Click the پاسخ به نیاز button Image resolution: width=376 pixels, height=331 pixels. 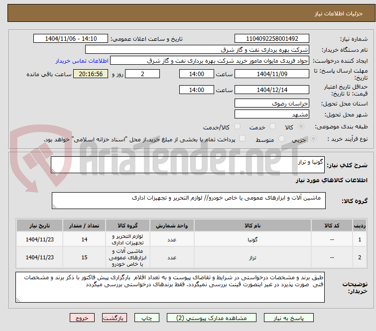(288, 318)
